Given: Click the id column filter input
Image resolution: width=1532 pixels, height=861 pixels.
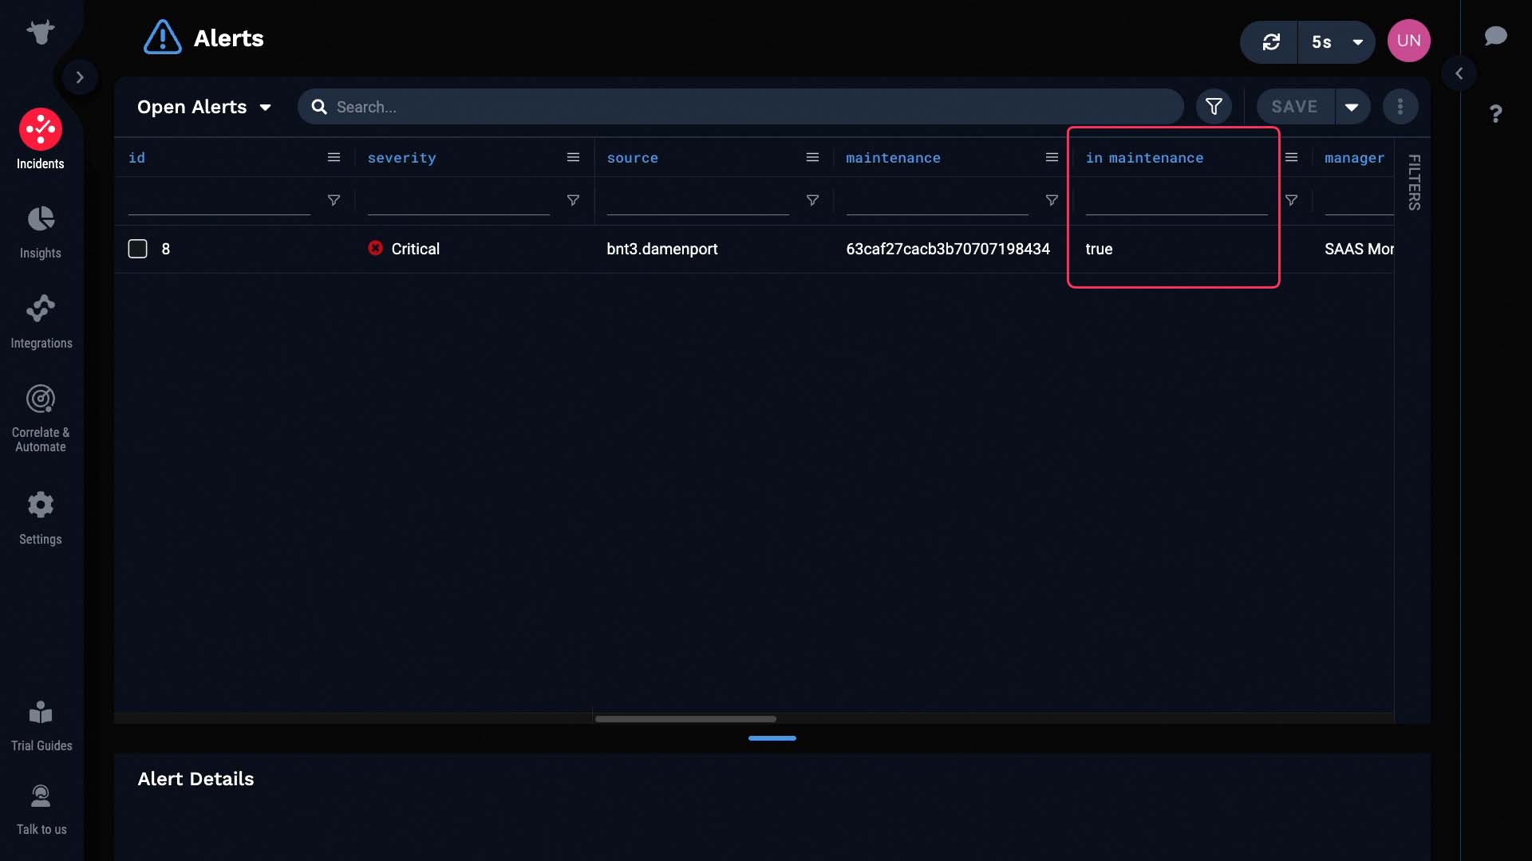Looking at the screenshot, I should coord(219,200).
